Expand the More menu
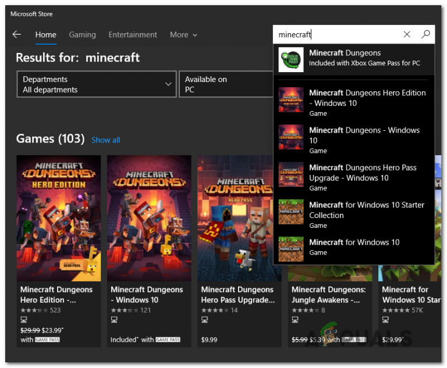This screenshot has height=368, width=447. coord(183,35)
